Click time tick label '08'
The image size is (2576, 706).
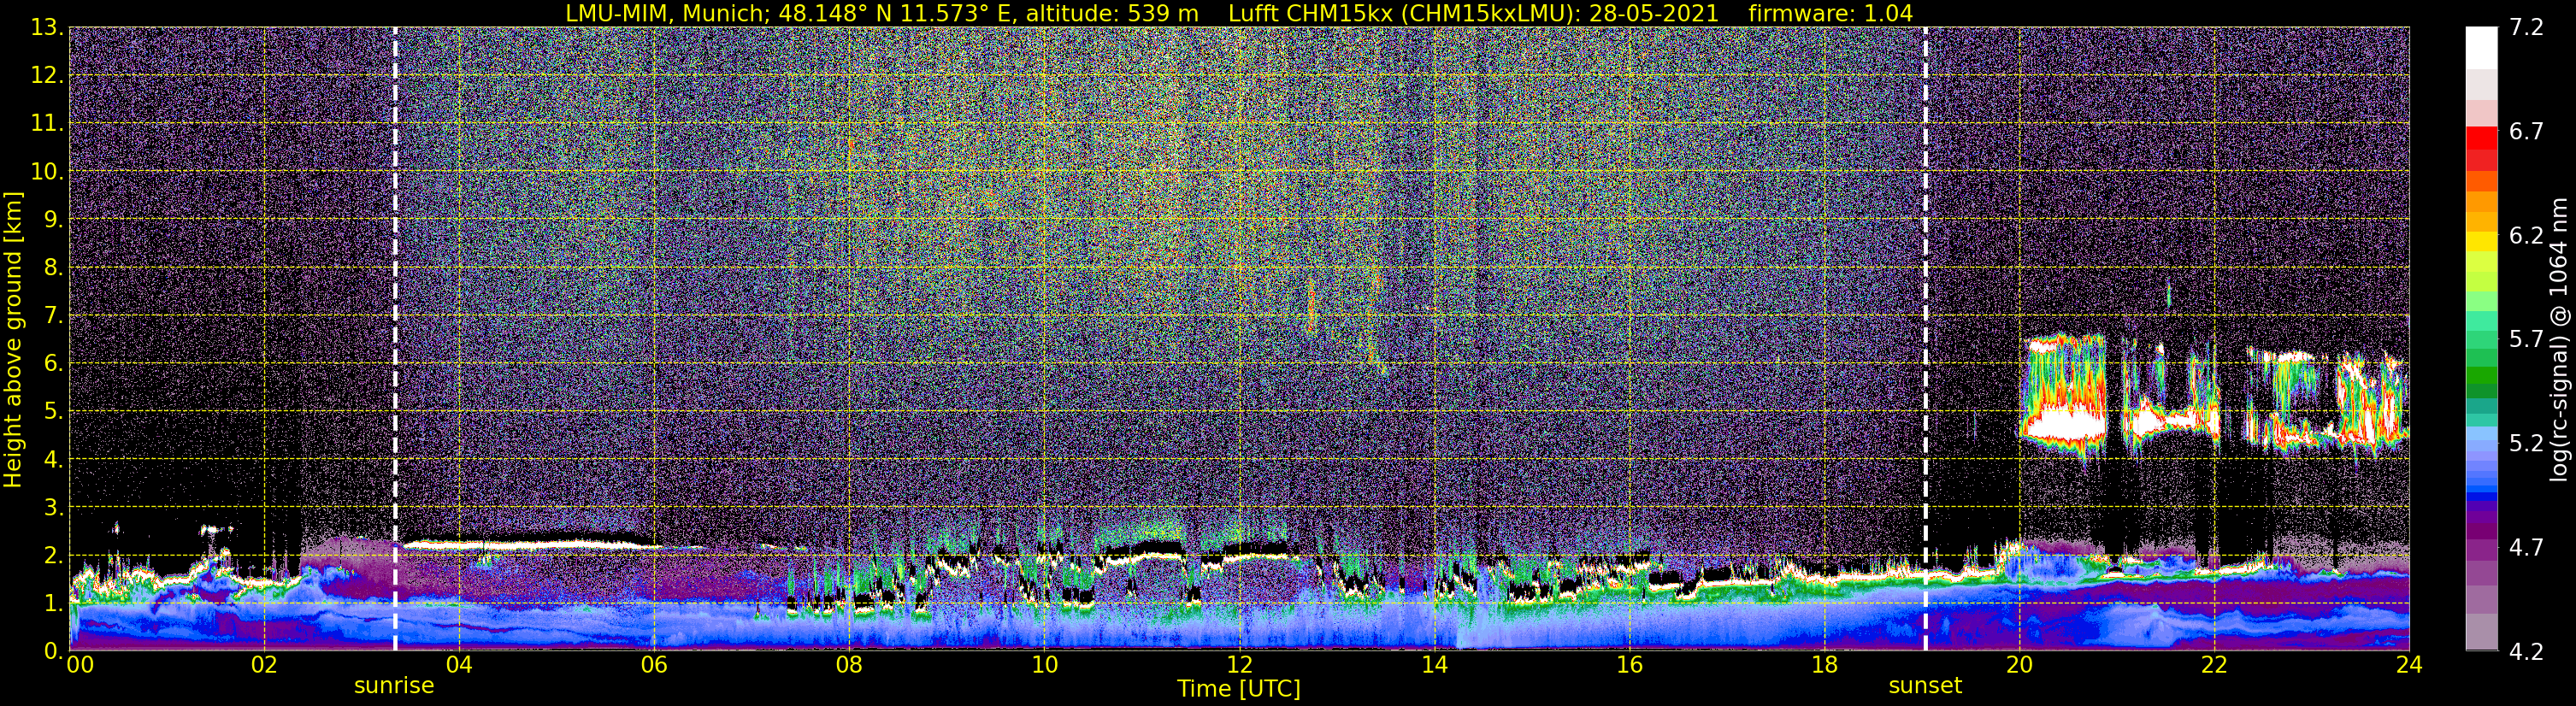[x=848, y=665]
